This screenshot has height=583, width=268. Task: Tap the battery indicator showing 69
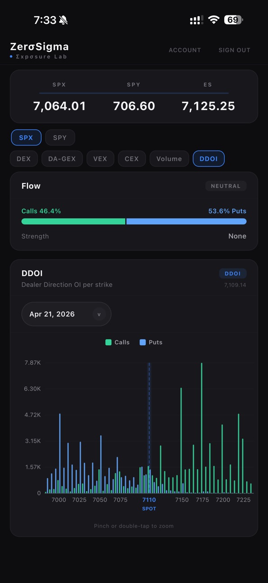coord(233,20)
